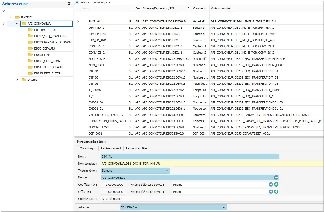Click the DB203_PARAM_SEQ_TRANS folder icon

[30, 42]
